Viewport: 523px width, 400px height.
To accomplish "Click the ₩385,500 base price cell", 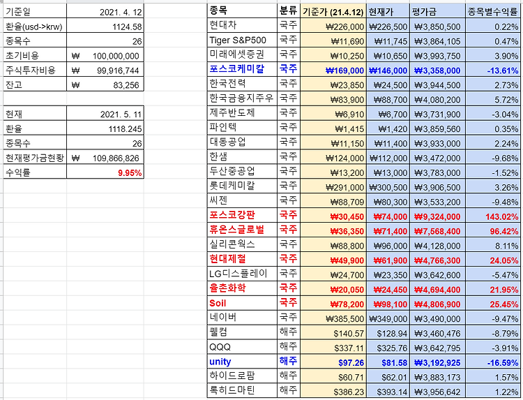I will pyautogui.click(x=333, y=318).
